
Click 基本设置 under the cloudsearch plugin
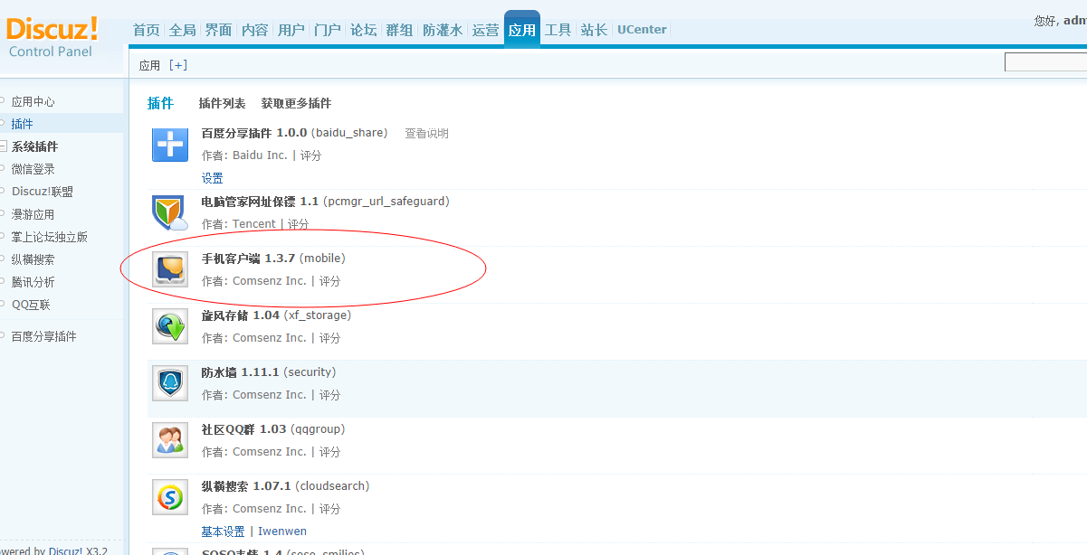click(x=223, y=531)
